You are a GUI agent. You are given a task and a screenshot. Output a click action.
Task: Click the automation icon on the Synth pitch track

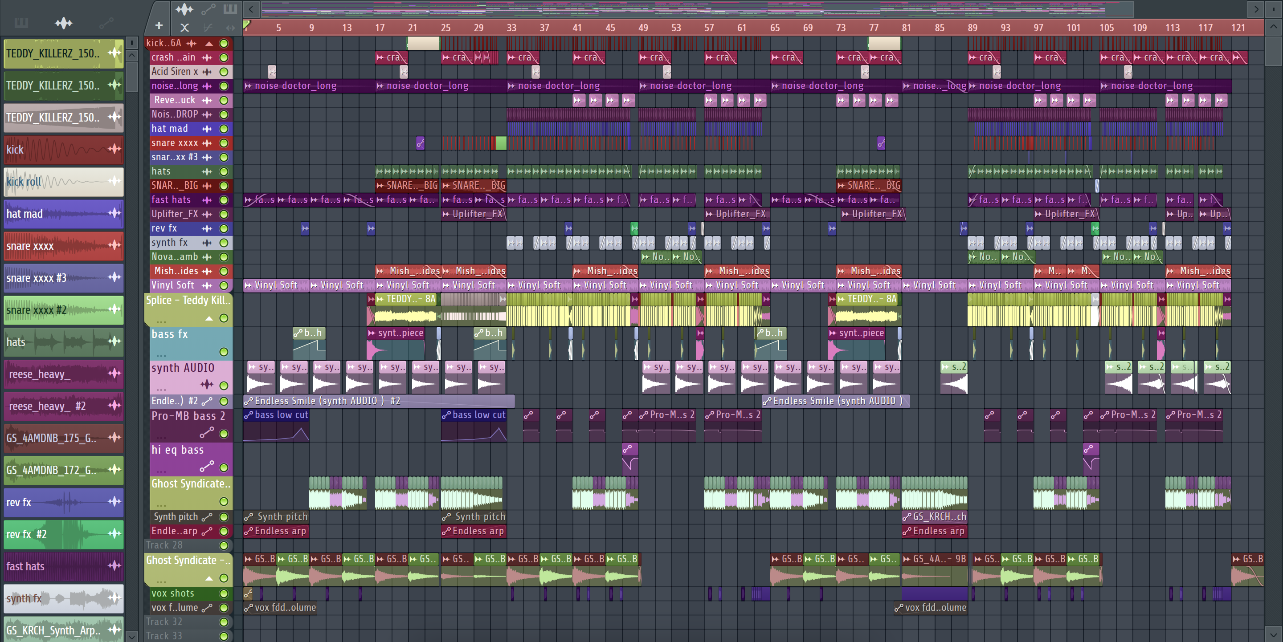pyautogui.click(x=207, y=517)
